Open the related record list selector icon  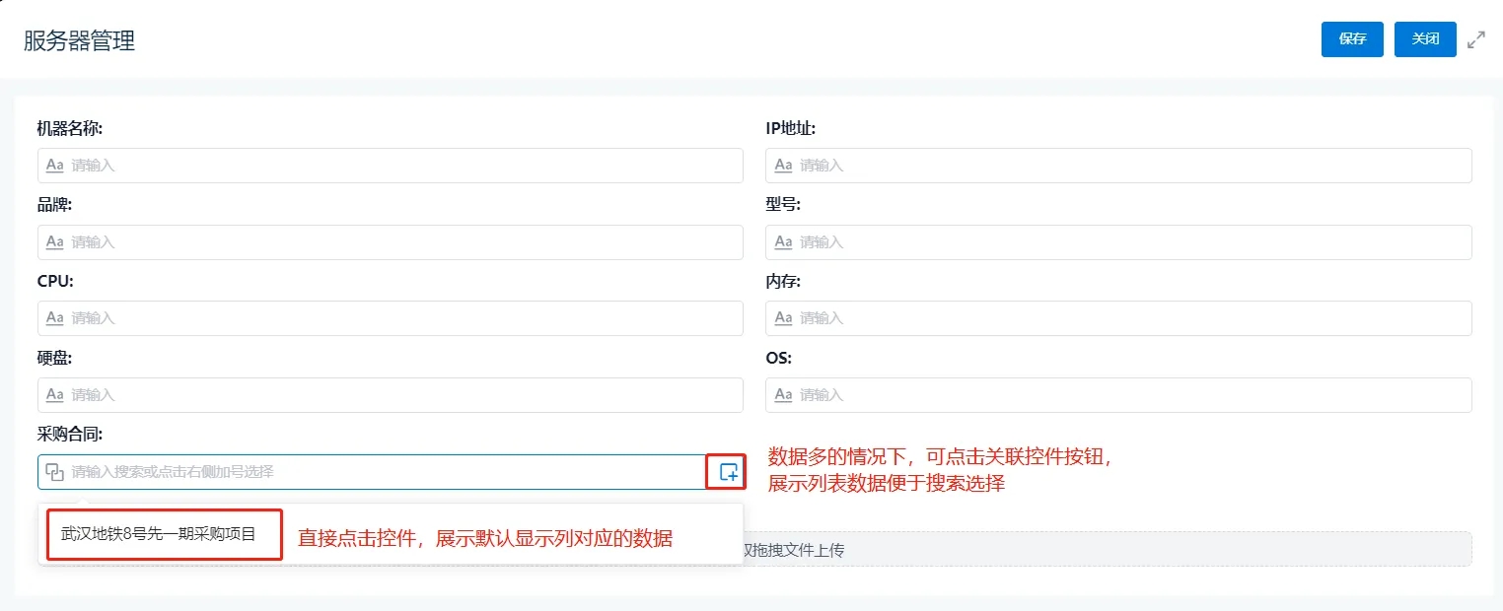[x=728, y=472]
